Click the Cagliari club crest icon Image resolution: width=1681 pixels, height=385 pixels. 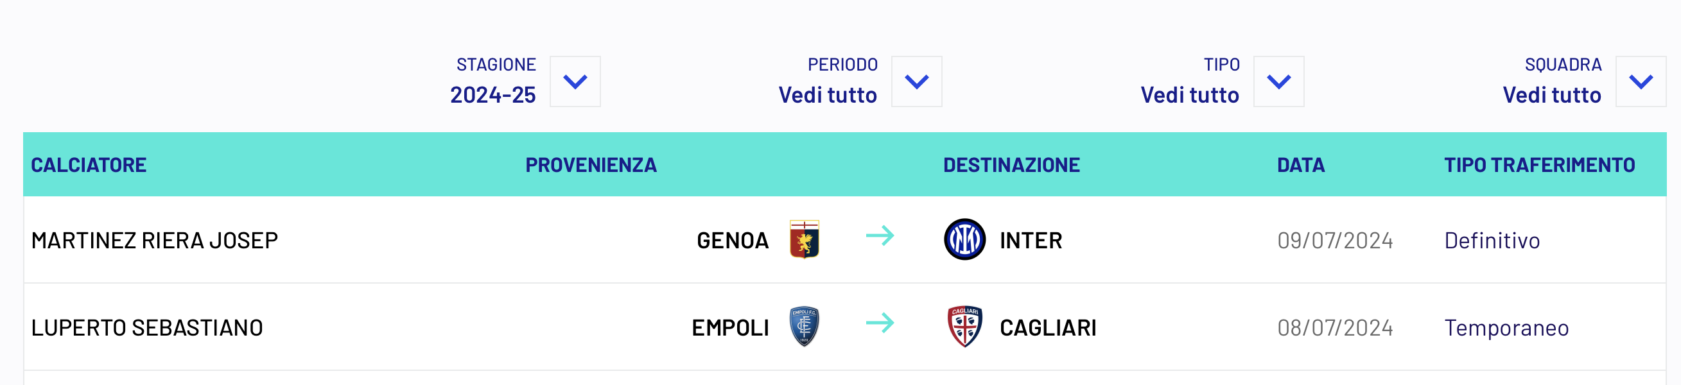[964, 326]
